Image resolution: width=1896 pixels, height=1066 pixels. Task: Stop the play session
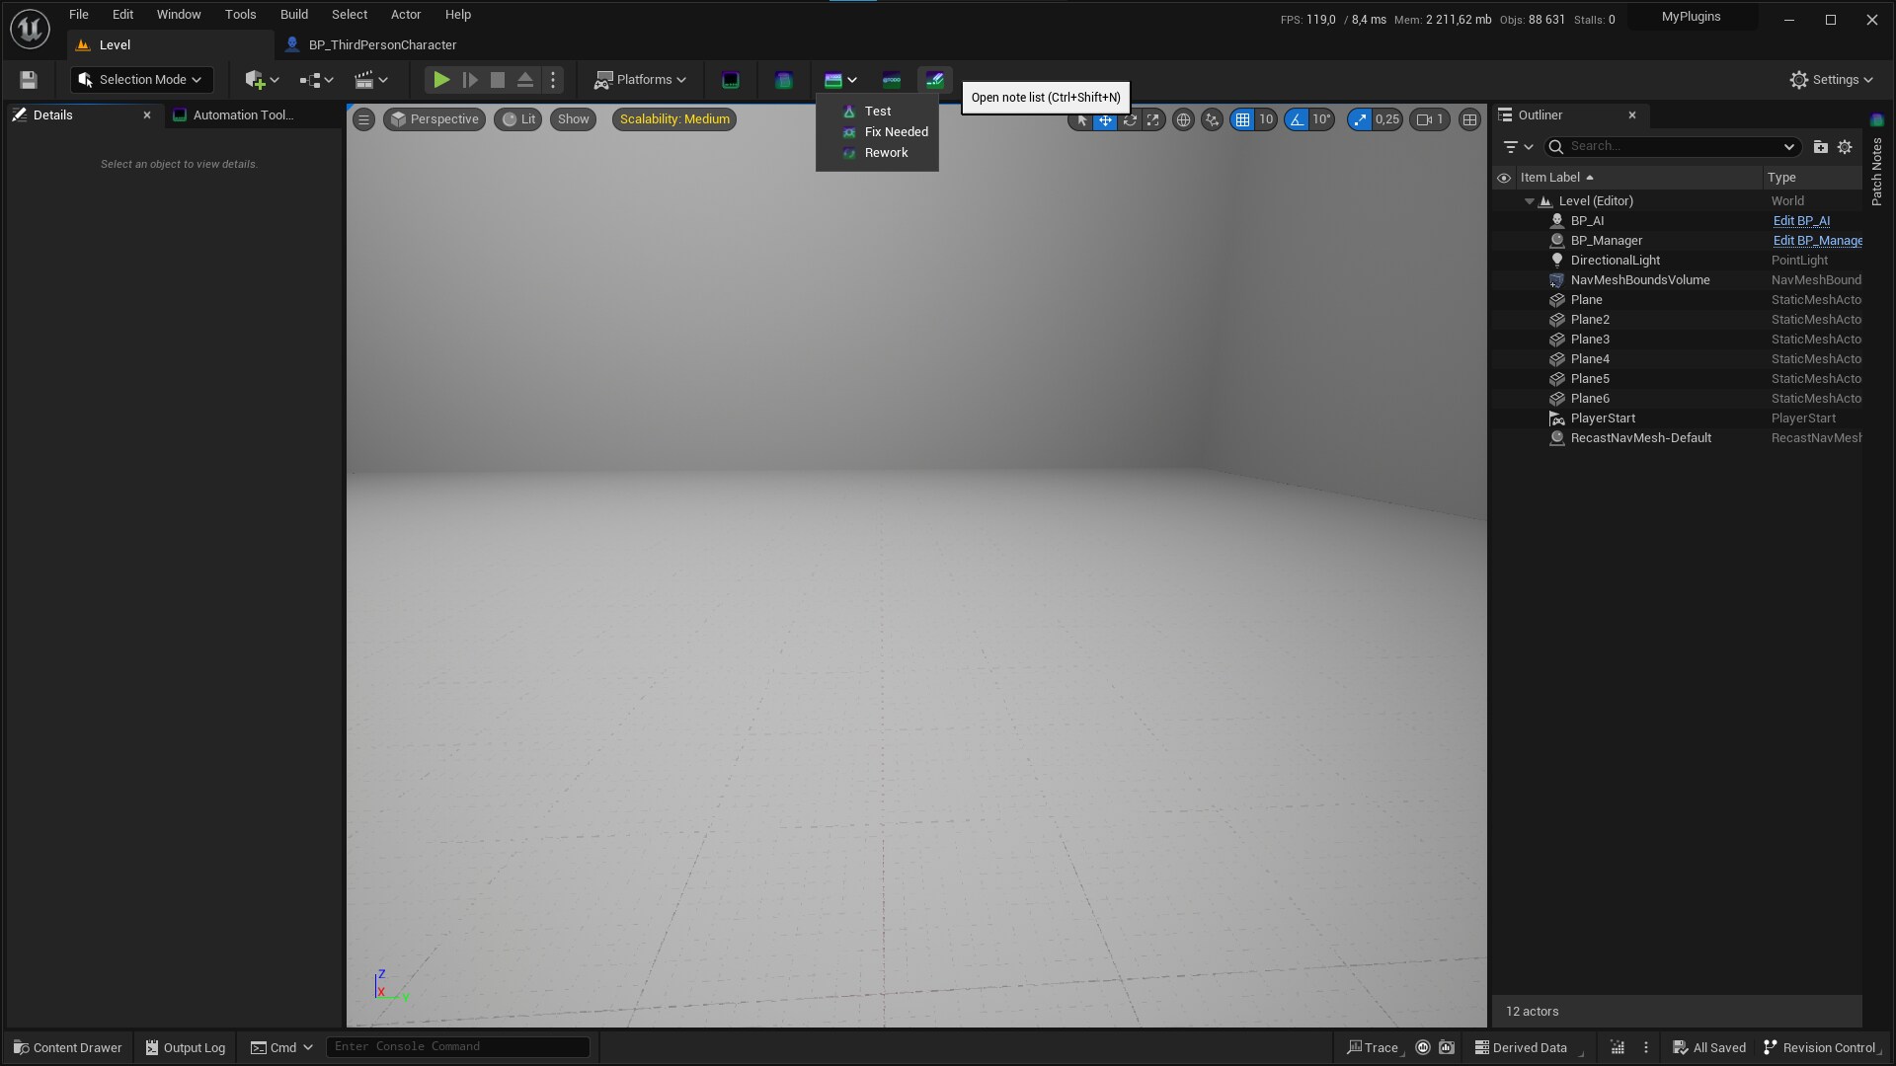coord(498,80)
